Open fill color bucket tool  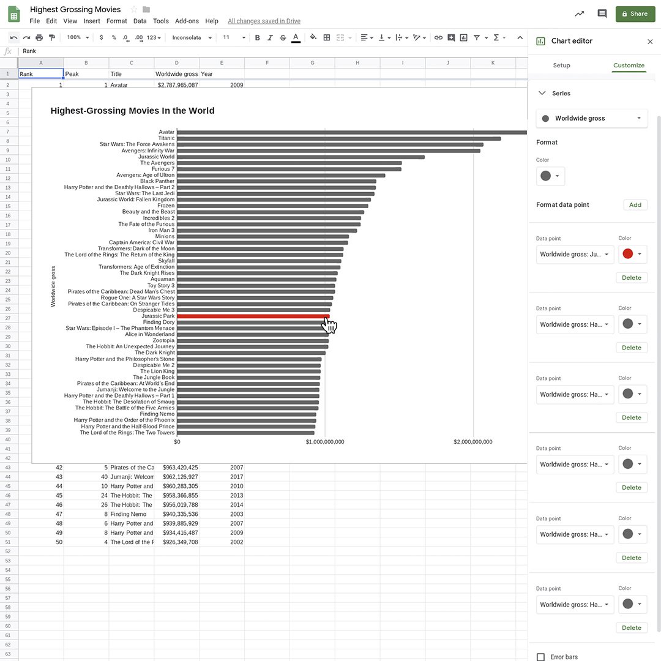pos(313,37)
